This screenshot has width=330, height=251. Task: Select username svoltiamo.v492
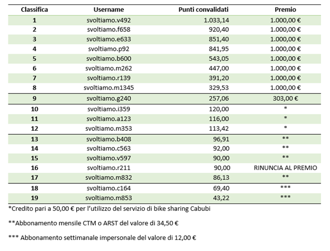point(109,20)
